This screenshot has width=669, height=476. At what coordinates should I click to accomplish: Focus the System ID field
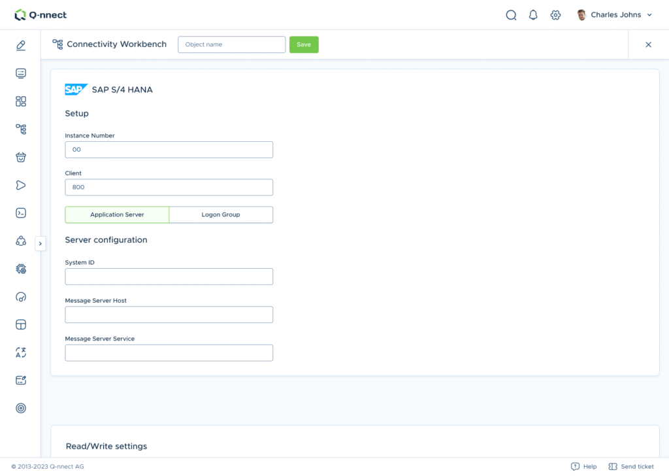coord(169,277)
